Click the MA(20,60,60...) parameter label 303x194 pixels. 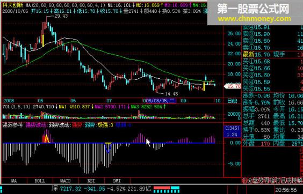[66, 5]
